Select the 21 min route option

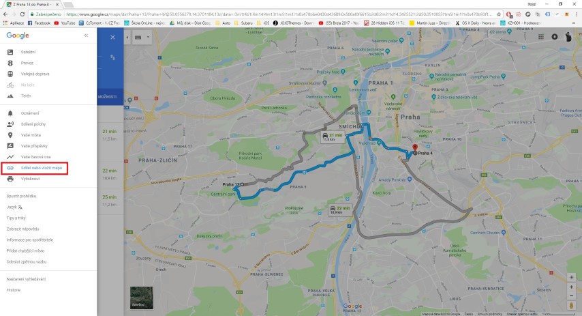click(110, 135)
